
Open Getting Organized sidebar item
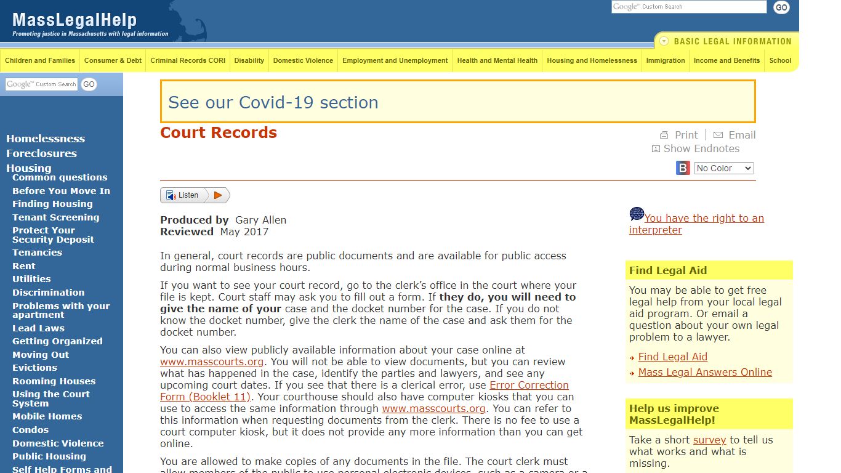[57, 341]
